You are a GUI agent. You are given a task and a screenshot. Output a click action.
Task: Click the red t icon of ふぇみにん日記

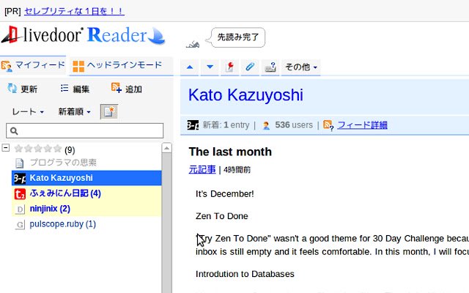(20, 194)
